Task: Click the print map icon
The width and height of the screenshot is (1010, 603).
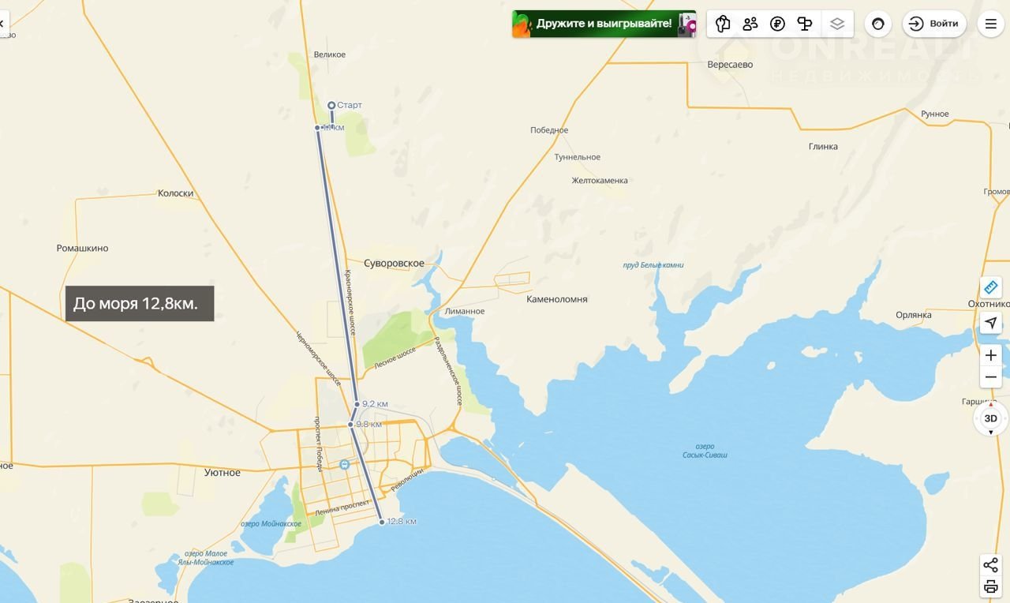Action: click(x=990, y=586)
